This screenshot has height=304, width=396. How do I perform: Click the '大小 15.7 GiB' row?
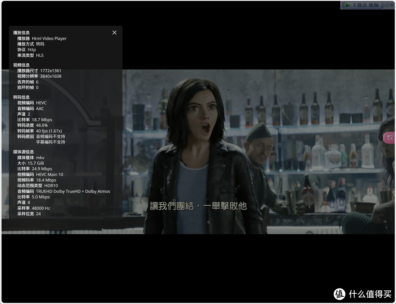[x=30, y=163]
